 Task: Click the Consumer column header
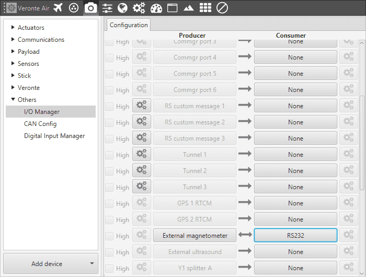(291, 35)
